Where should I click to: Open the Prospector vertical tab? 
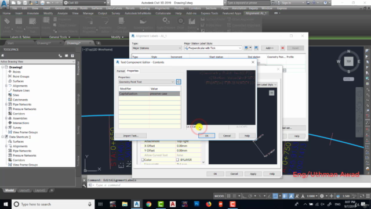(x=78, y=69)
